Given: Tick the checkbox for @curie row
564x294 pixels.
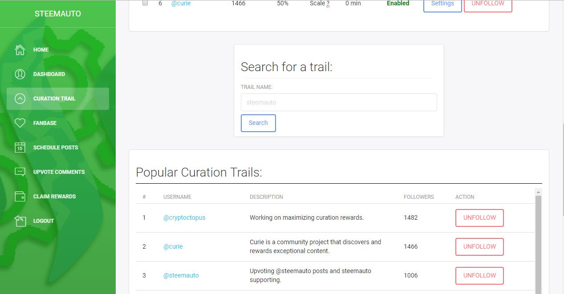Looking at the screenshot, I should tap(145, 3).
